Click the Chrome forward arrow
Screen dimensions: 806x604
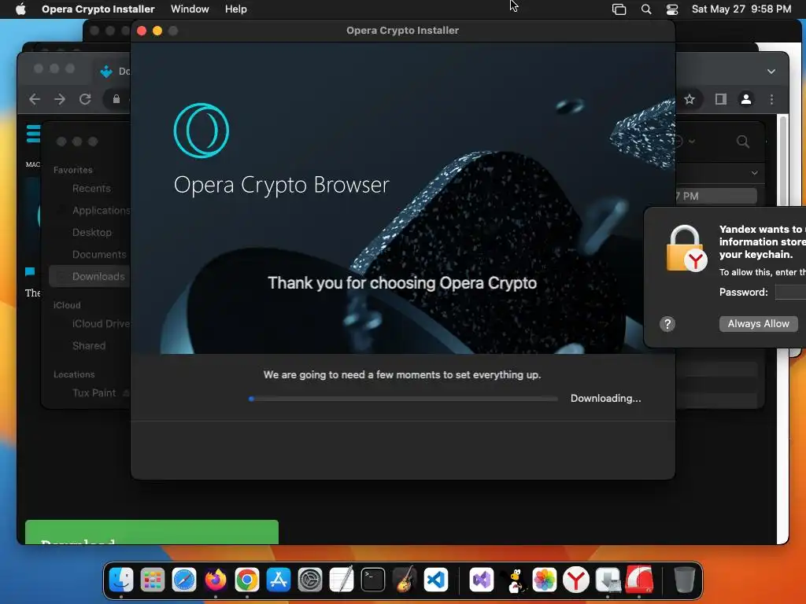60,98
